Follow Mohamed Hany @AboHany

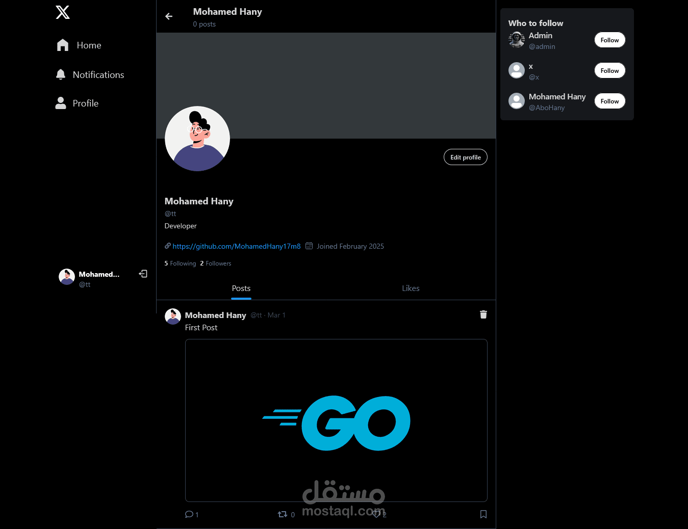[610, 101]
